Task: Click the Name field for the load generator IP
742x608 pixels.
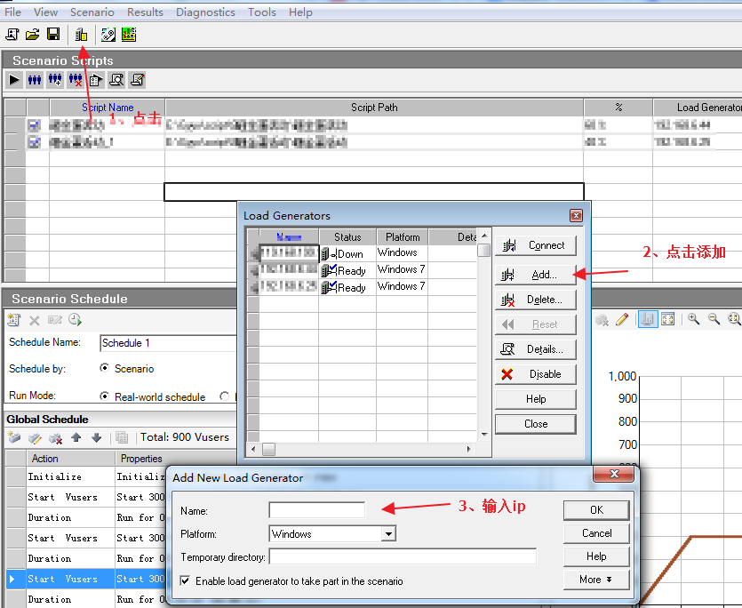Action: coord(316,510)
